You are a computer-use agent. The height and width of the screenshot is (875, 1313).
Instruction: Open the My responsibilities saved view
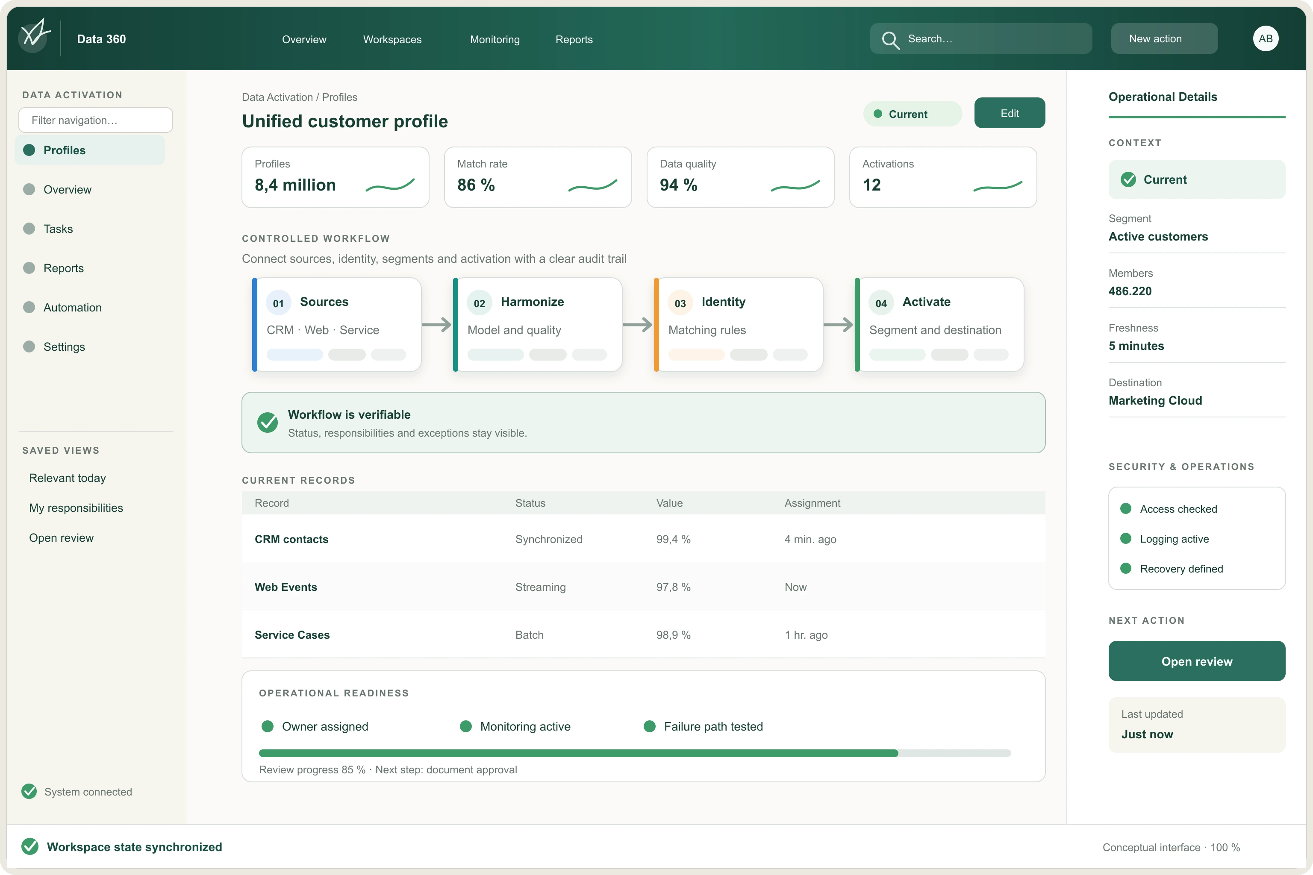point(76,508)
